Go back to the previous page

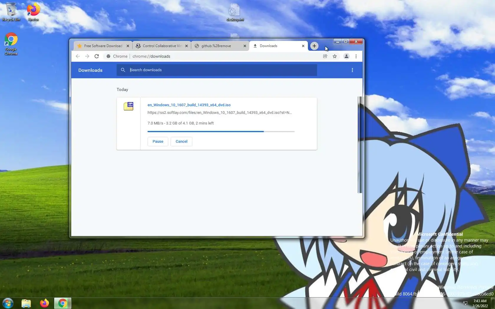coord(78,56)
